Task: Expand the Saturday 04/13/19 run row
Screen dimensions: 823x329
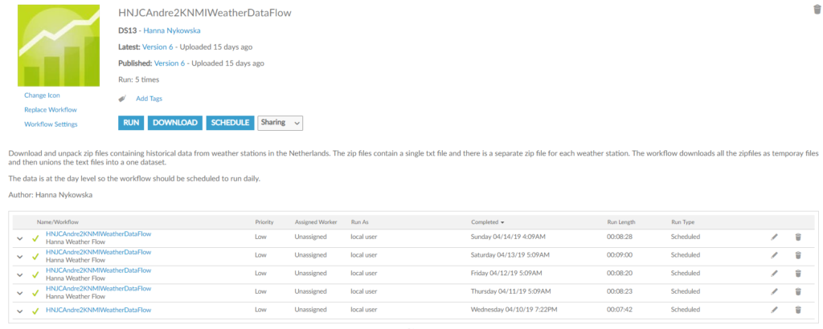Action: [19, 256]
